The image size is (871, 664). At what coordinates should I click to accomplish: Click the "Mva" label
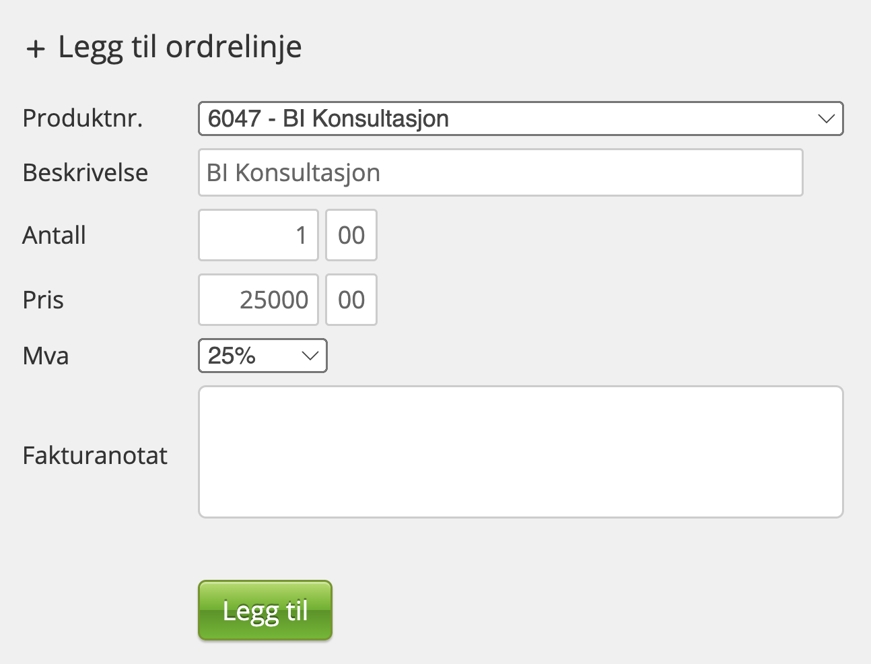click(46, 356)
